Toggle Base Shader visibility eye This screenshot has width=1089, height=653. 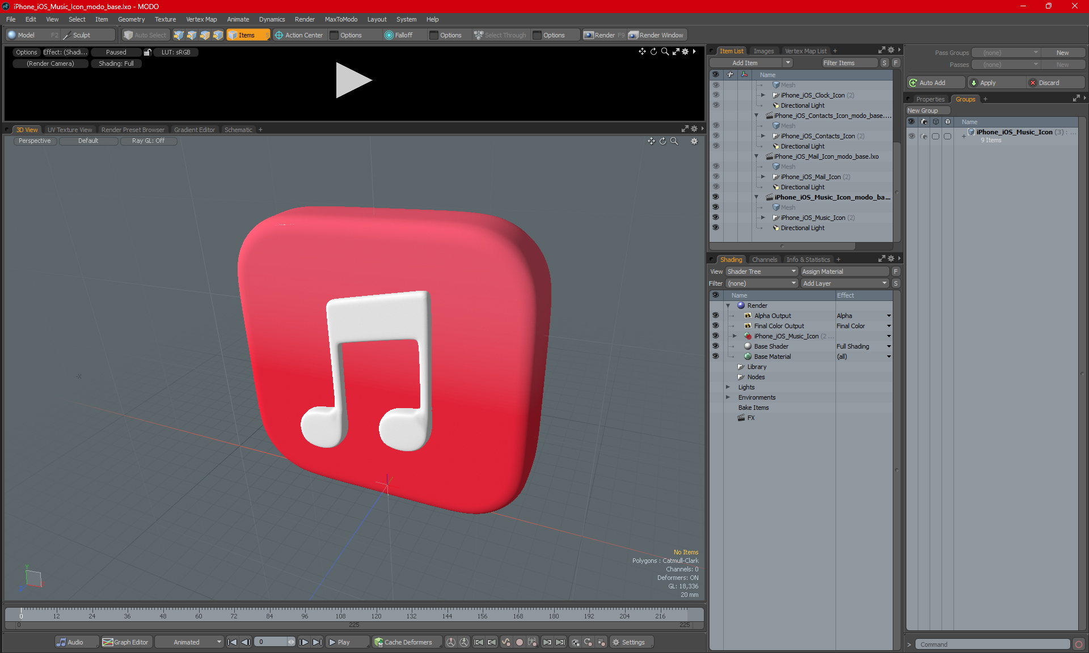(x=715, y=346)
